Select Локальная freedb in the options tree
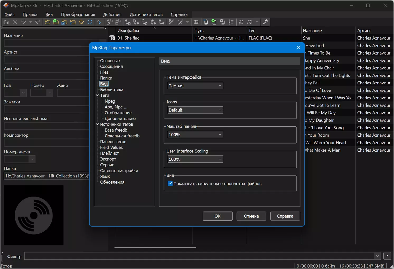The width and height of the screenshot is (394, 269). point(122,136)
